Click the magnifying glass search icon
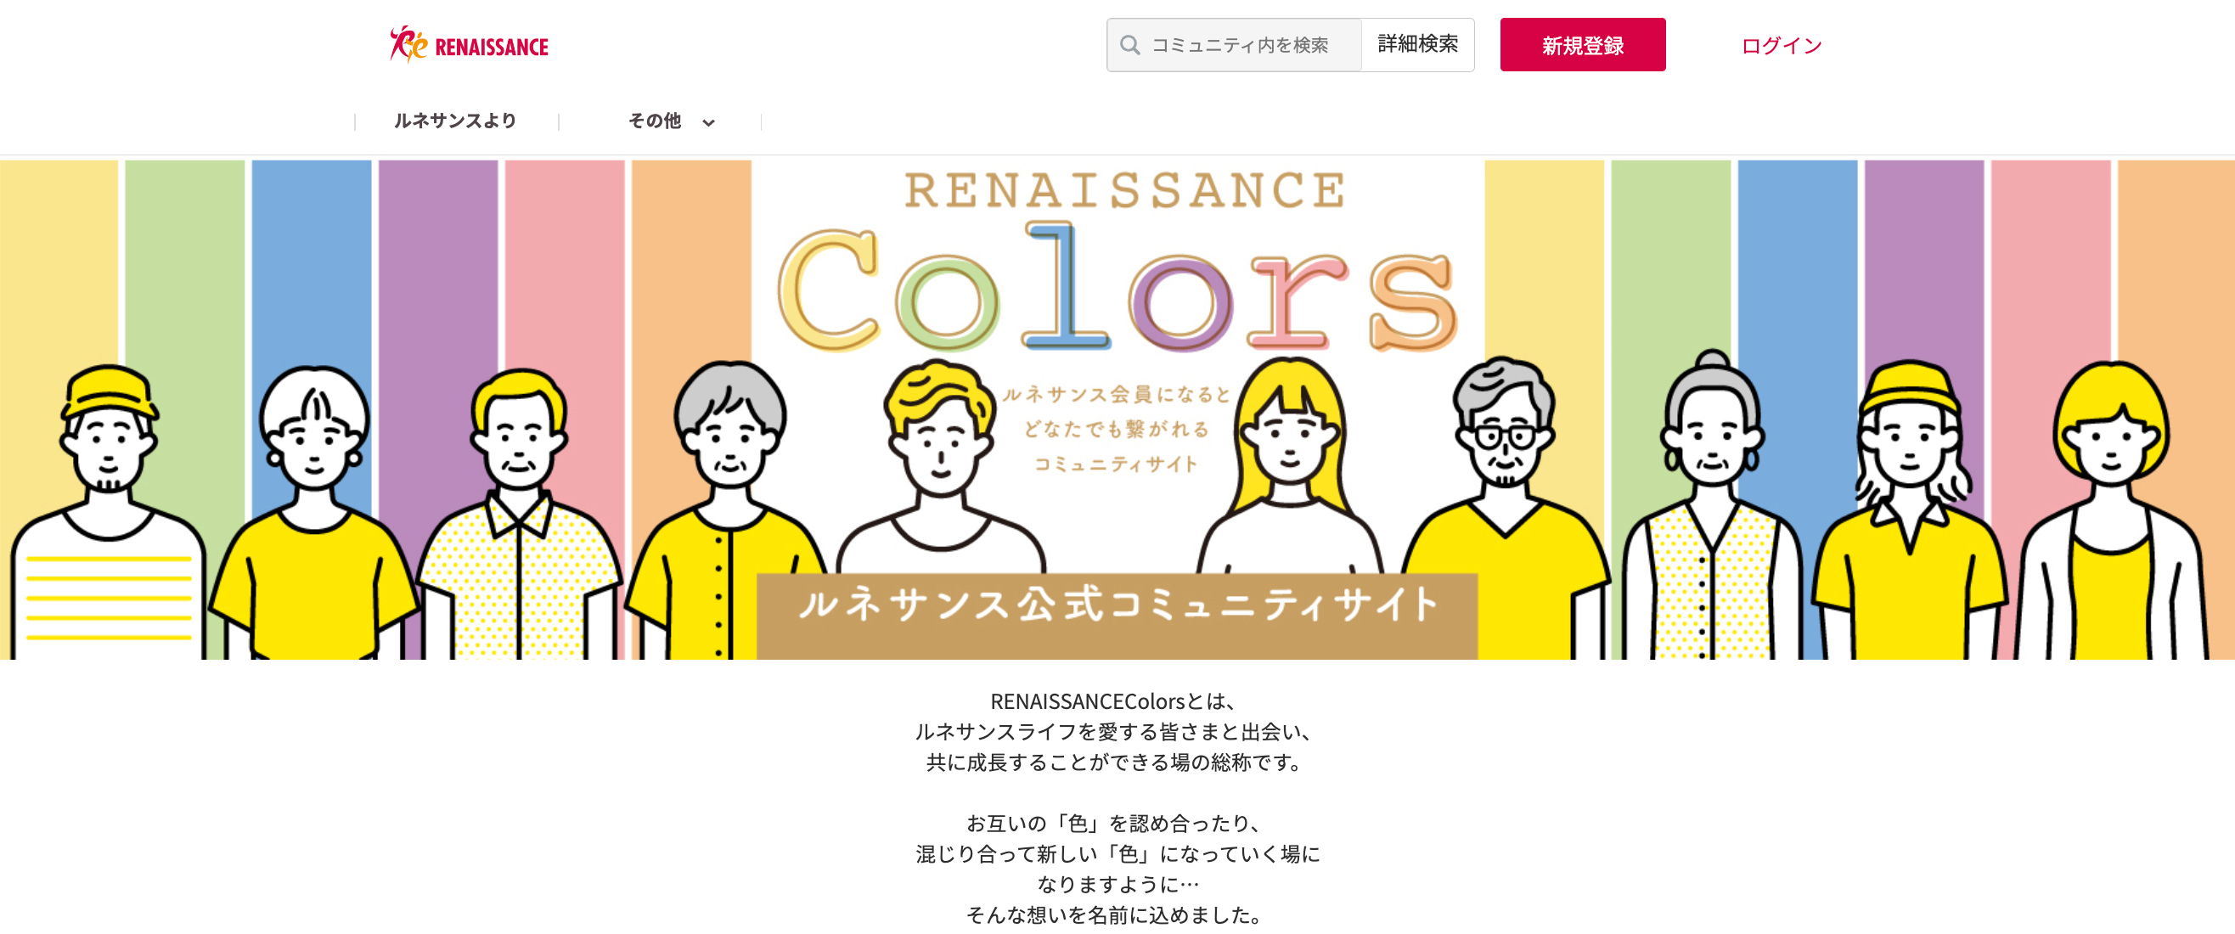Viewport: 2235px width, 934px height. point(1129,45)
